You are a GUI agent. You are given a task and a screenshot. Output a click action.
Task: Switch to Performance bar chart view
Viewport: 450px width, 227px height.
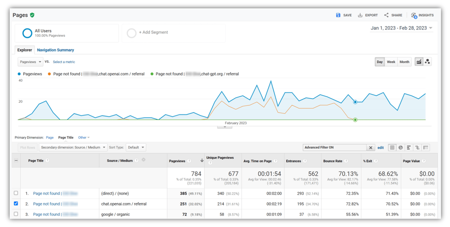tap(409, 147)
